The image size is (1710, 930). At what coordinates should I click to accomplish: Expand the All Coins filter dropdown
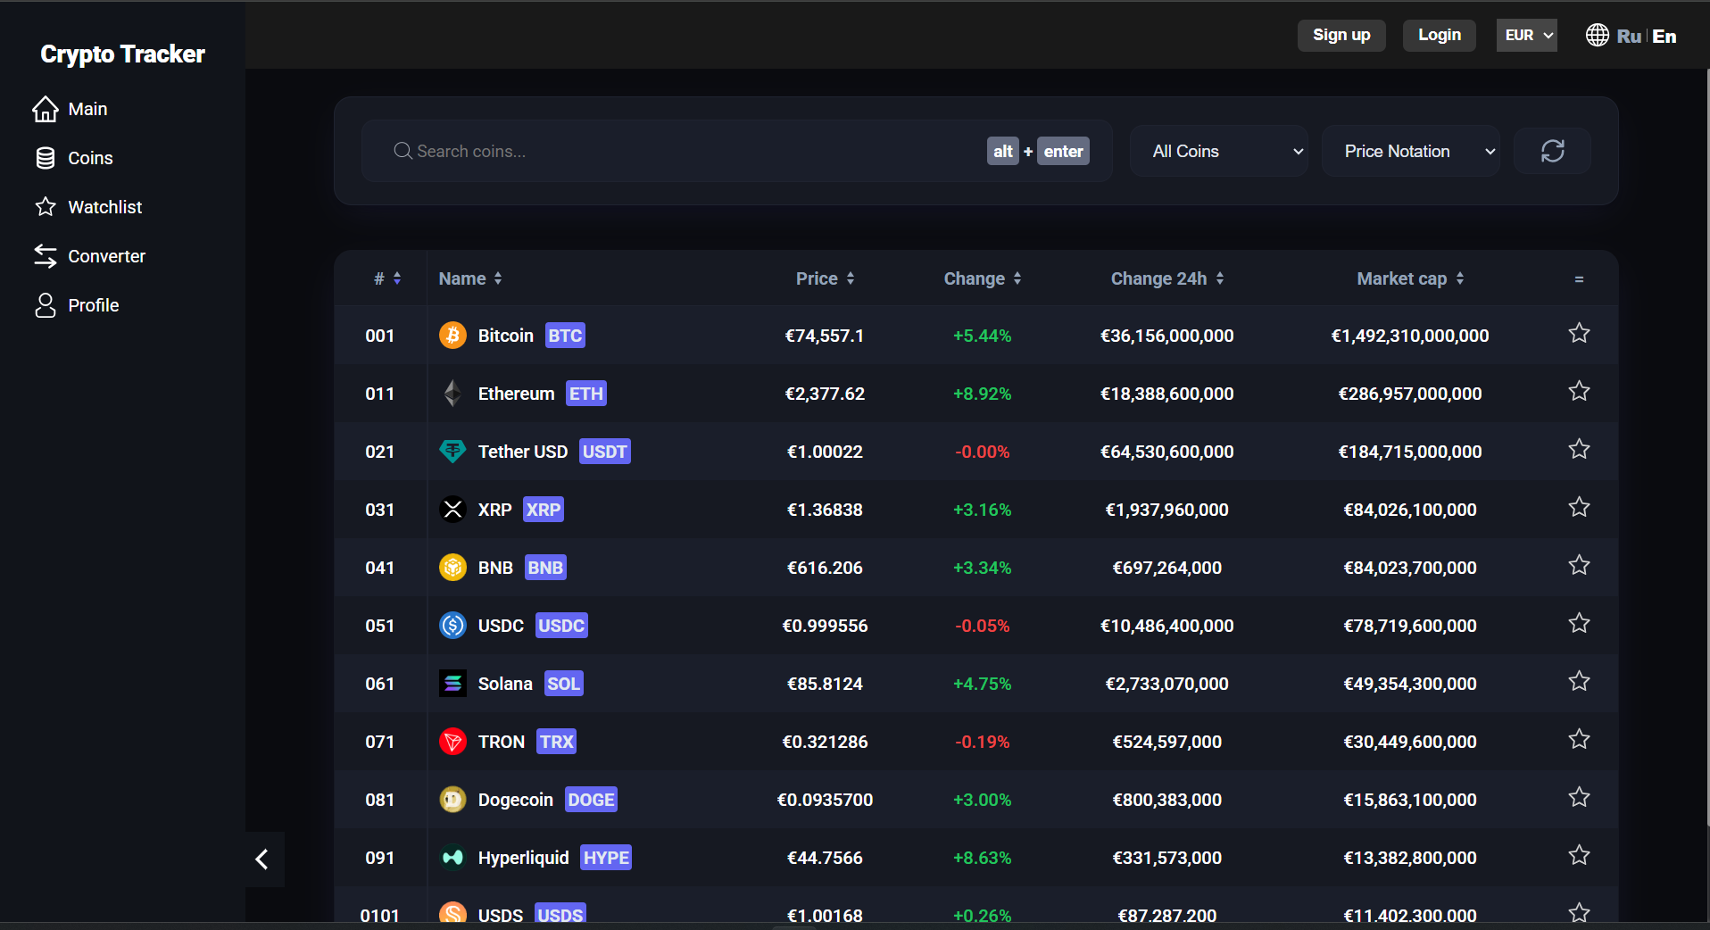point(1218,152)
